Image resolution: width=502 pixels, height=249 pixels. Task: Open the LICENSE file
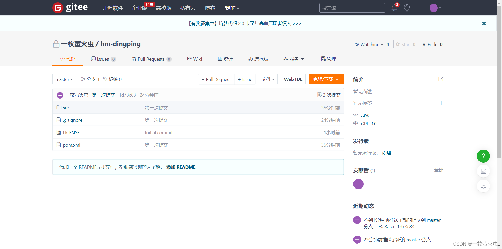tap(71, 132)
